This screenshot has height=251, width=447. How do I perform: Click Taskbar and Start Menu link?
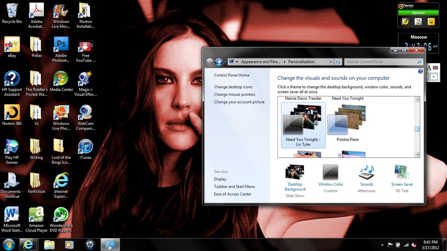click(234, 187)
